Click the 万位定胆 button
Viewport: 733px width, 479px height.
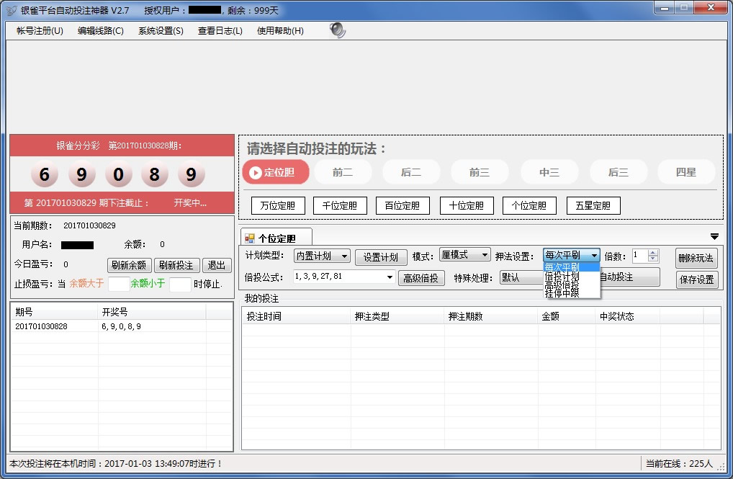[x=278, y=206]
